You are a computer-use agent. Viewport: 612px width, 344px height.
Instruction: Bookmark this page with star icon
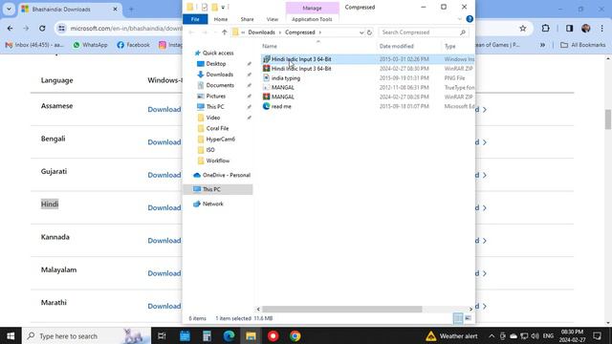pos(523,28)
